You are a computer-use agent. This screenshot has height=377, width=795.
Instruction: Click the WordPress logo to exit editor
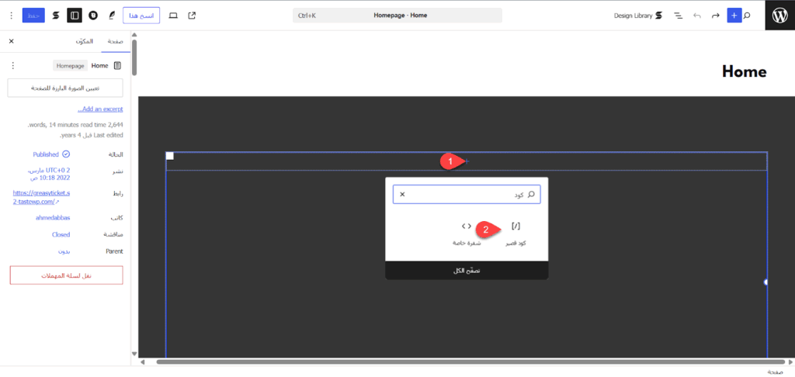click(x=779, y=16)
